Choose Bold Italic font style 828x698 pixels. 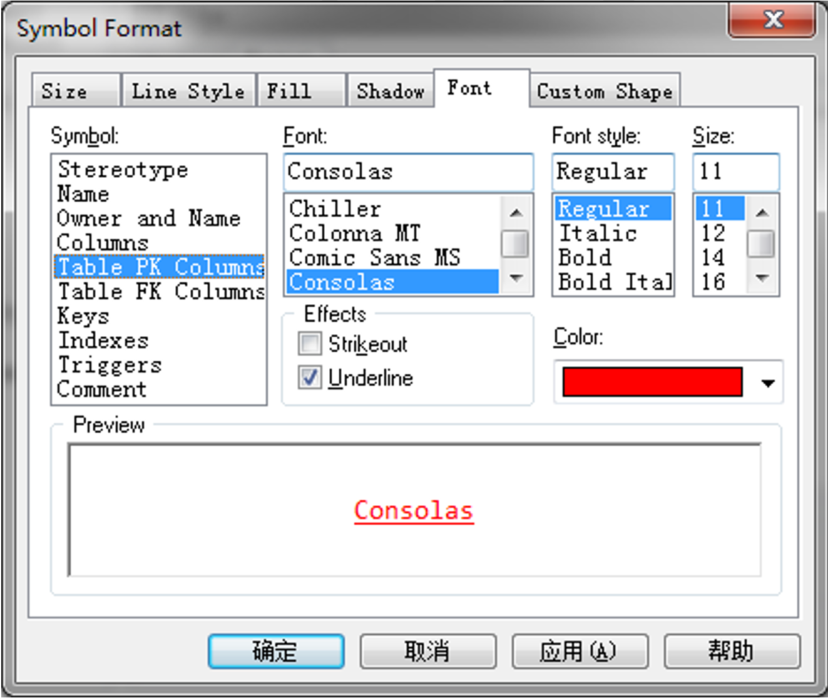pyautogui.click(x=613, y=282)
